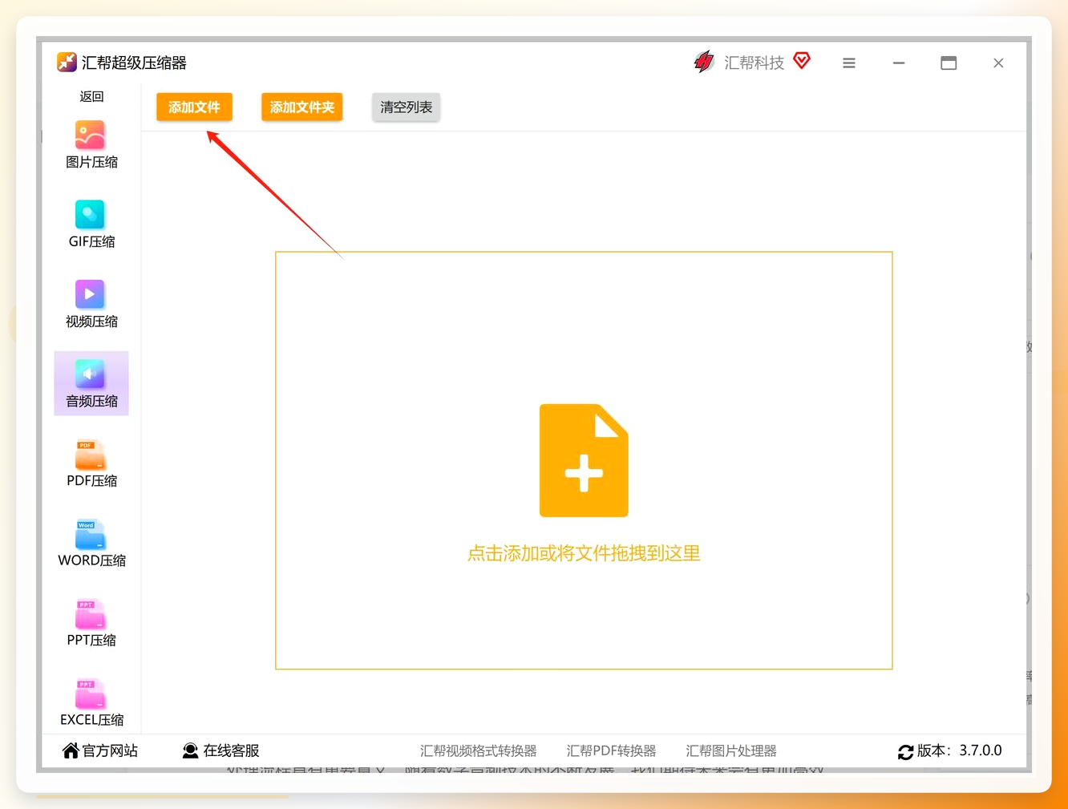This screenshot has width=1068, height=809.
Task: Open the hamburger menu in title bar
Action: click(849, 63)
